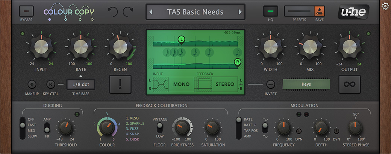Click the Rate knob
This screenshot has height=154, width=391.
(x=81, y=47)
